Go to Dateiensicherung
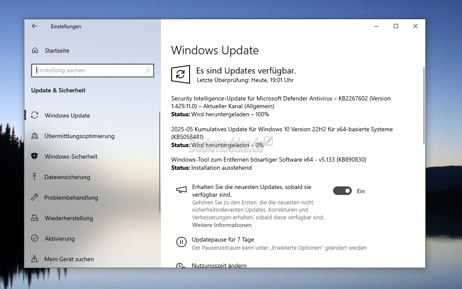This screenshot has height=289, width=462. (67, 177)
